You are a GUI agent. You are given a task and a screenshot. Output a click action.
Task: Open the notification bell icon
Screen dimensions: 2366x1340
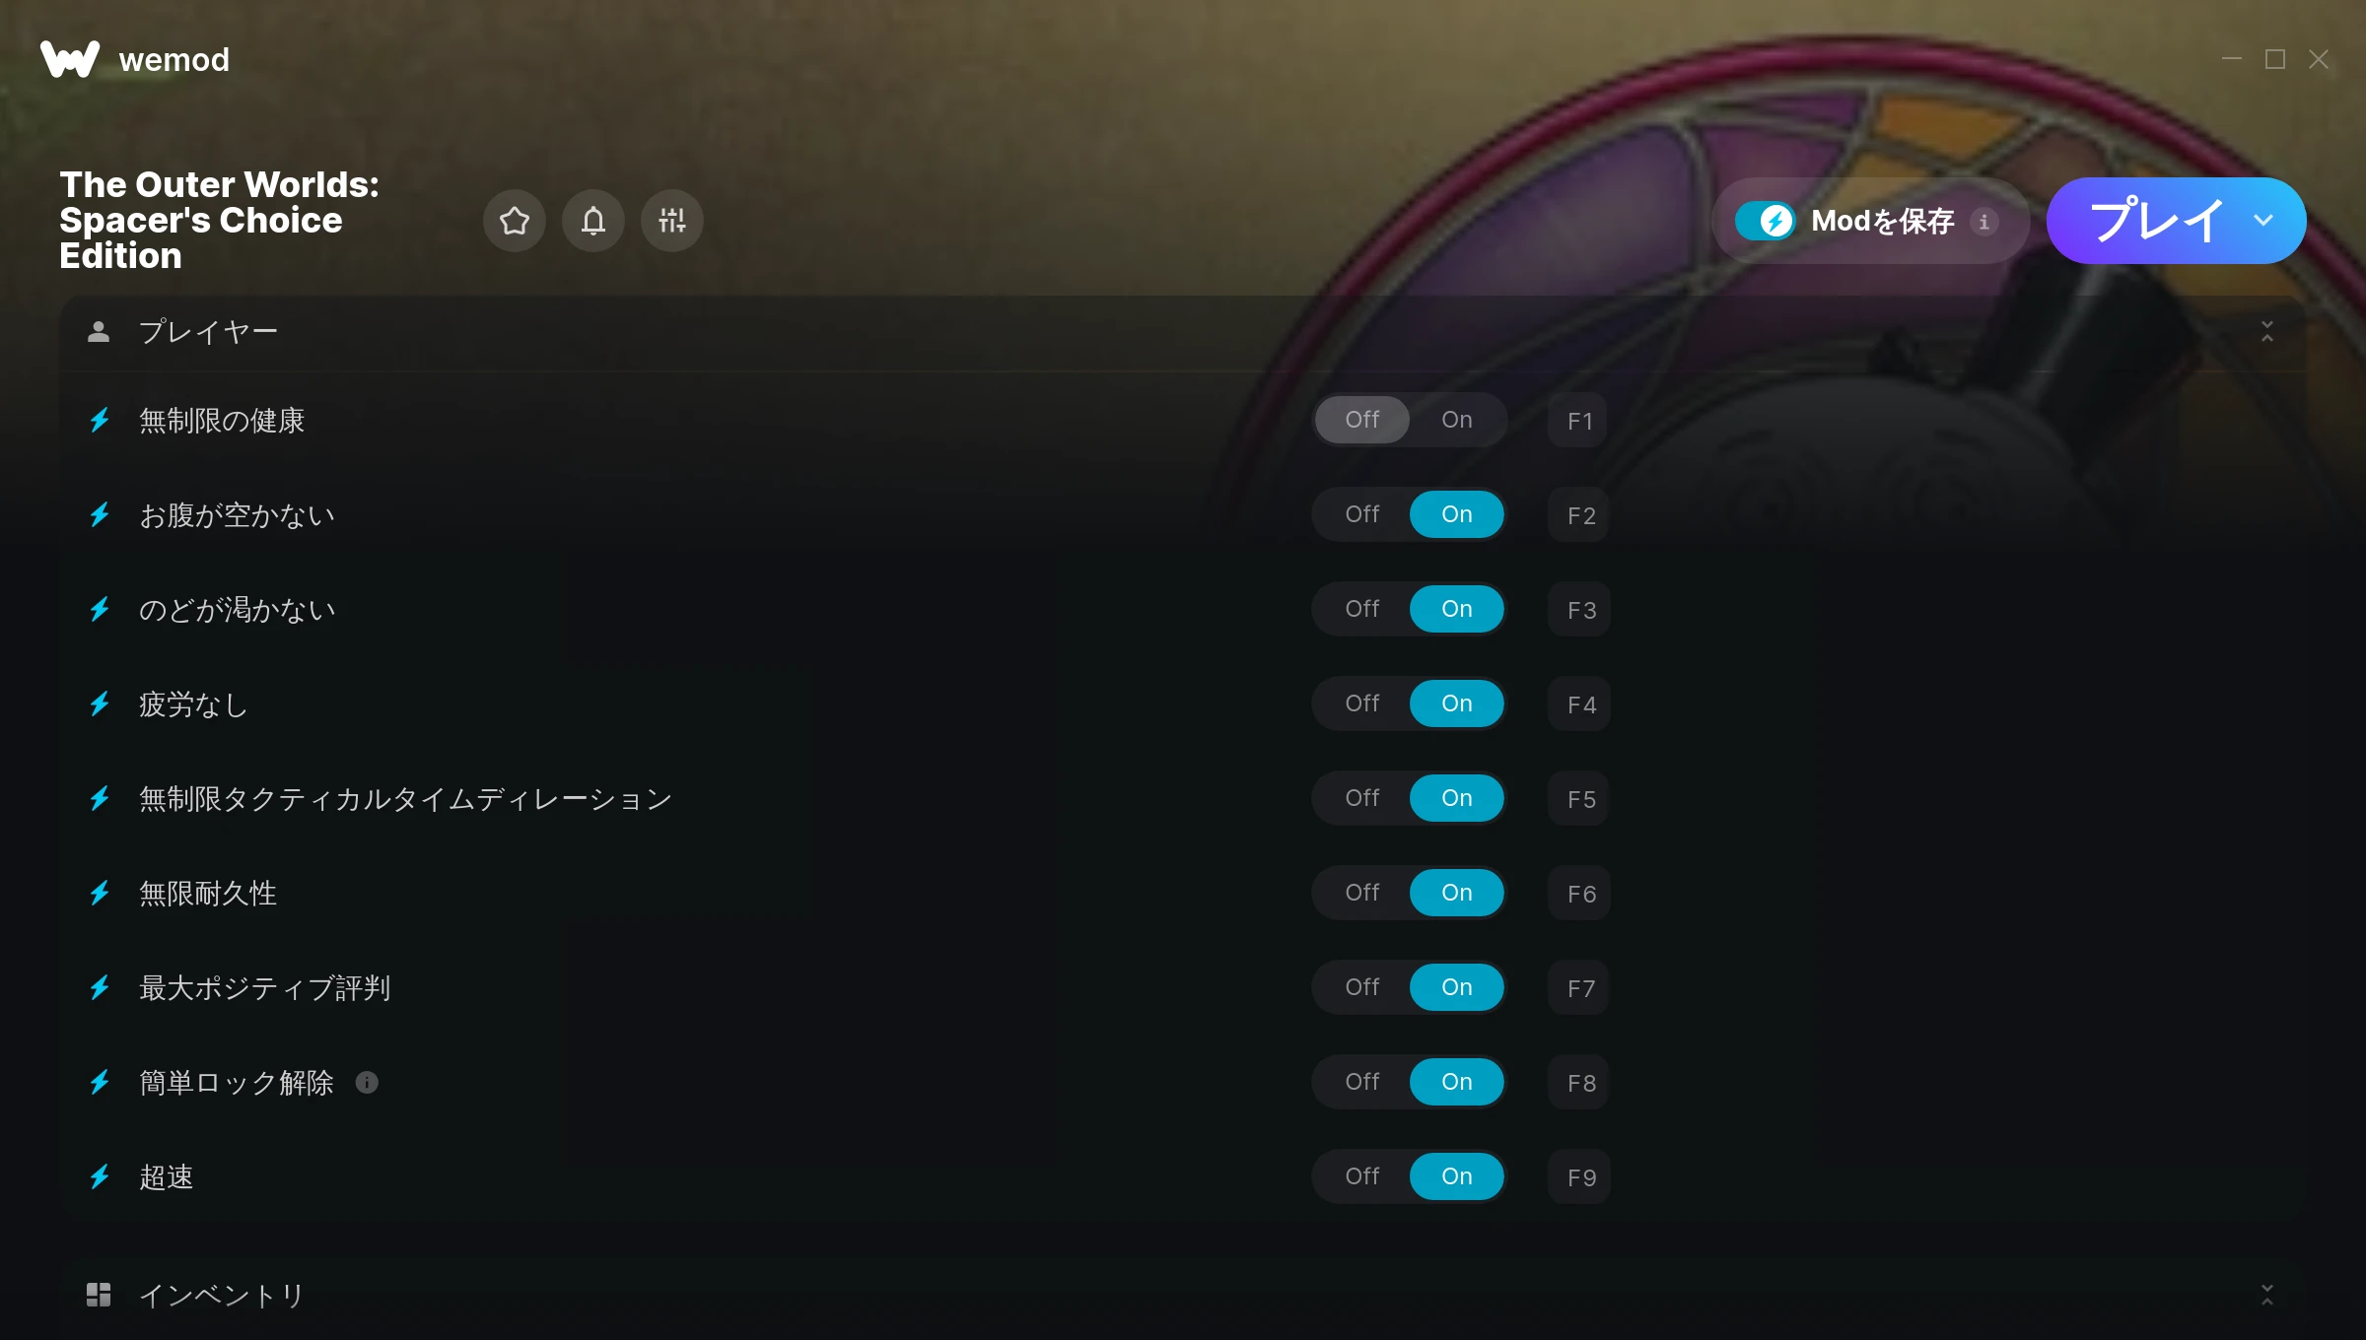593,221
